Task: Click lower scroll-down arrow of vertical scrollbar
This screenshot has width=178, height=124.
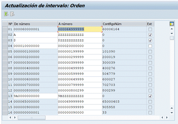Action: [172, 112]
